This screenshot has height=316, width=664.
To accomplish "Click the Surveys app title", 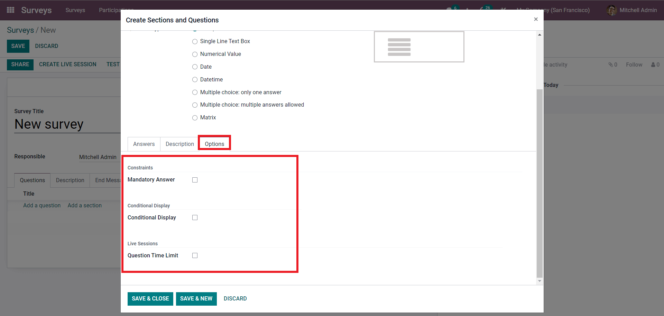I will (36, 10).
